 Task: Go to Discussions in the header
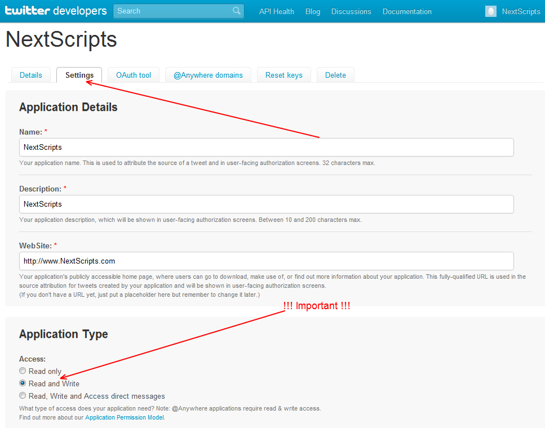pyautogui.click(x=351, y=11)
